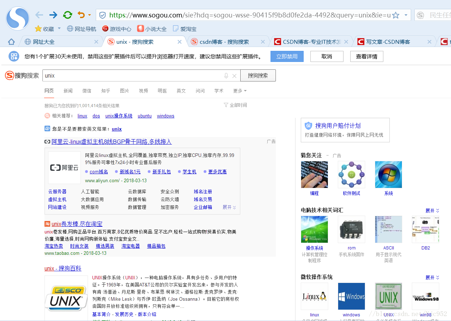
Task: Open 游戏中心 bookmark
Action: click(116, 29)
